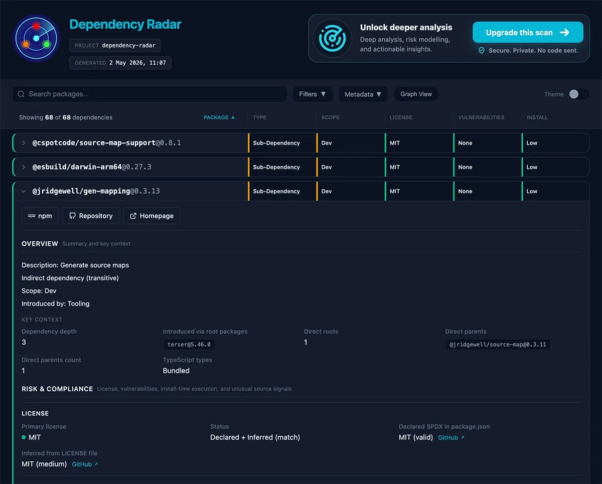Image resolution: width=602 pixels, height=484 pixels.
Task: Click the Unlock deeper analysis heading
Action: 406,28
